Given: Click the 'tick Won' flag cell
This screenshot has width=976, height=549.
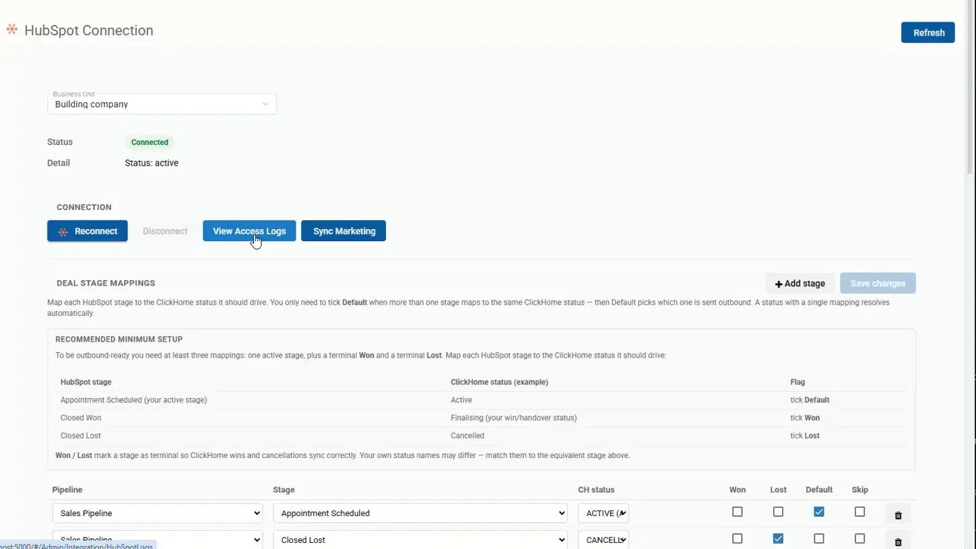Looking at the screenshot, I should point(805,418).
